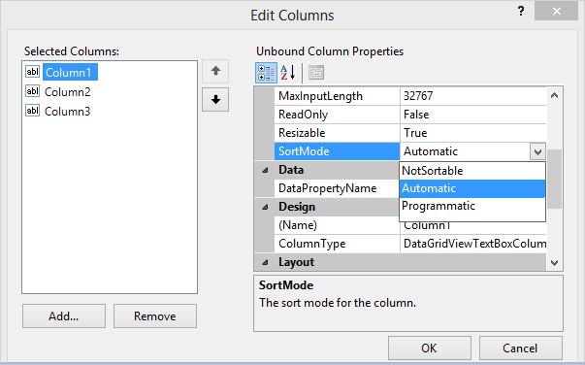Collapse the Design category

click(x=265, y=207)
